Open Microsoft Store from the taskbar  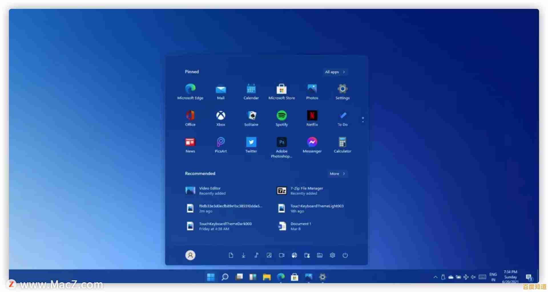[294, 277]
